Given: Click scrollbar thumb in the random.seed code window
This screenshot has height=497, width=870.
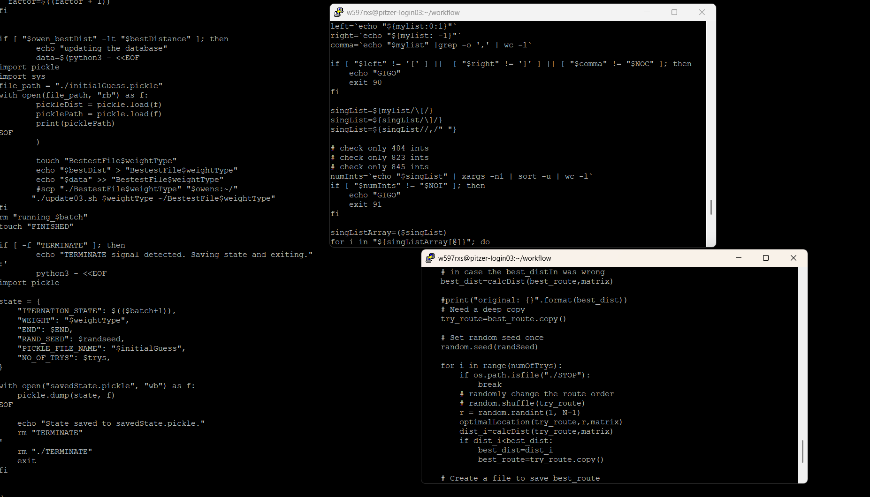Looking at the screenshot, I should (802, 451).
